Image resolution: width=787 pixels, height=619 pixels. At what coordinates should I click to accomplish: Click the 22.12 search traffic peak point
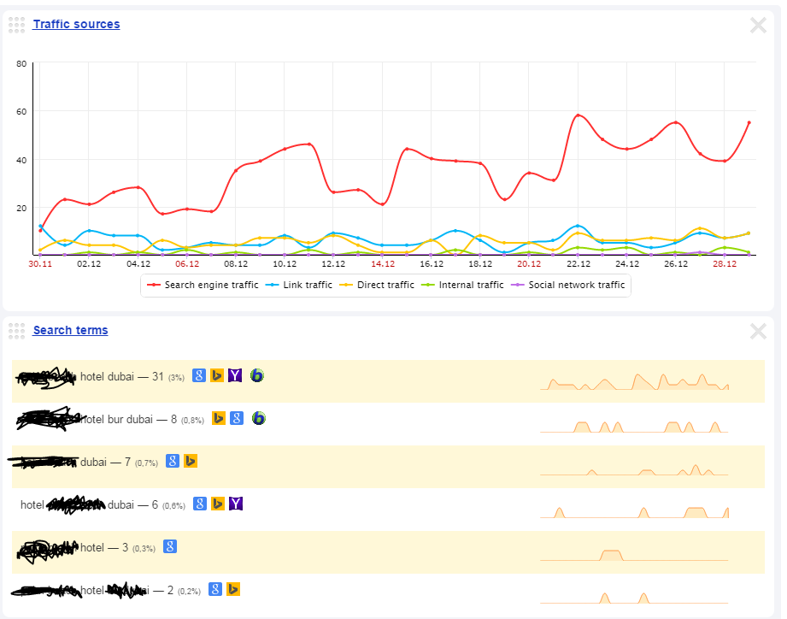pos(578,115)
